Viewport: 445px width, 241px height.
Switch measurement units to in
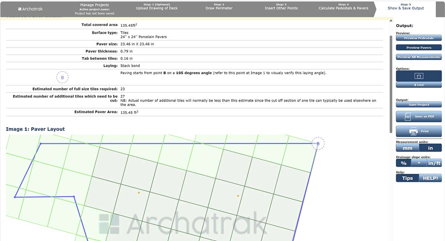(431, 148)
